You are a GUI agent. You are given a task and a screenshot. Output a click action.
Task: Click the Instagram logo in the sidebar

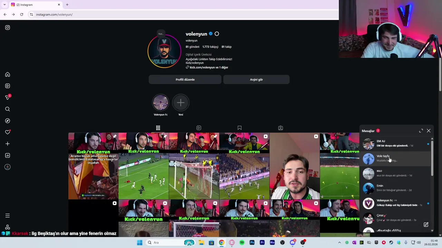8,28
